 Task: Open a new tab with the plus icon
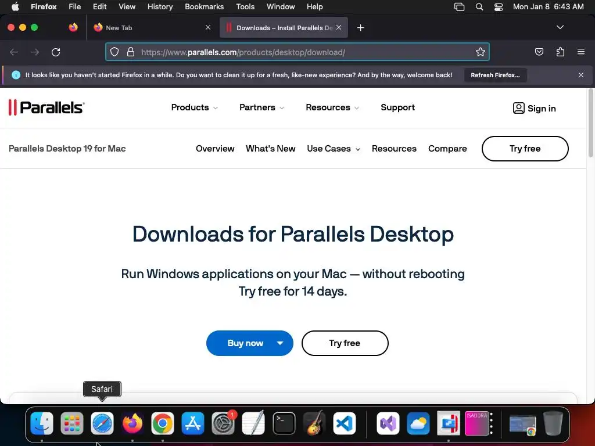point(360,28)
